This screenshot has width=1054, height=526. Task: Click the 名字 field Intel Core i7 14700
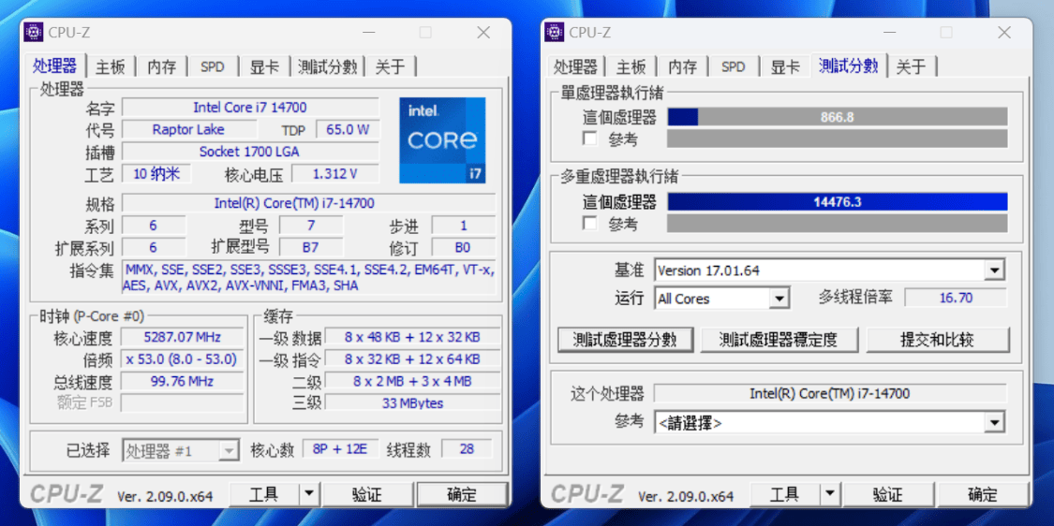click(250, 108)
